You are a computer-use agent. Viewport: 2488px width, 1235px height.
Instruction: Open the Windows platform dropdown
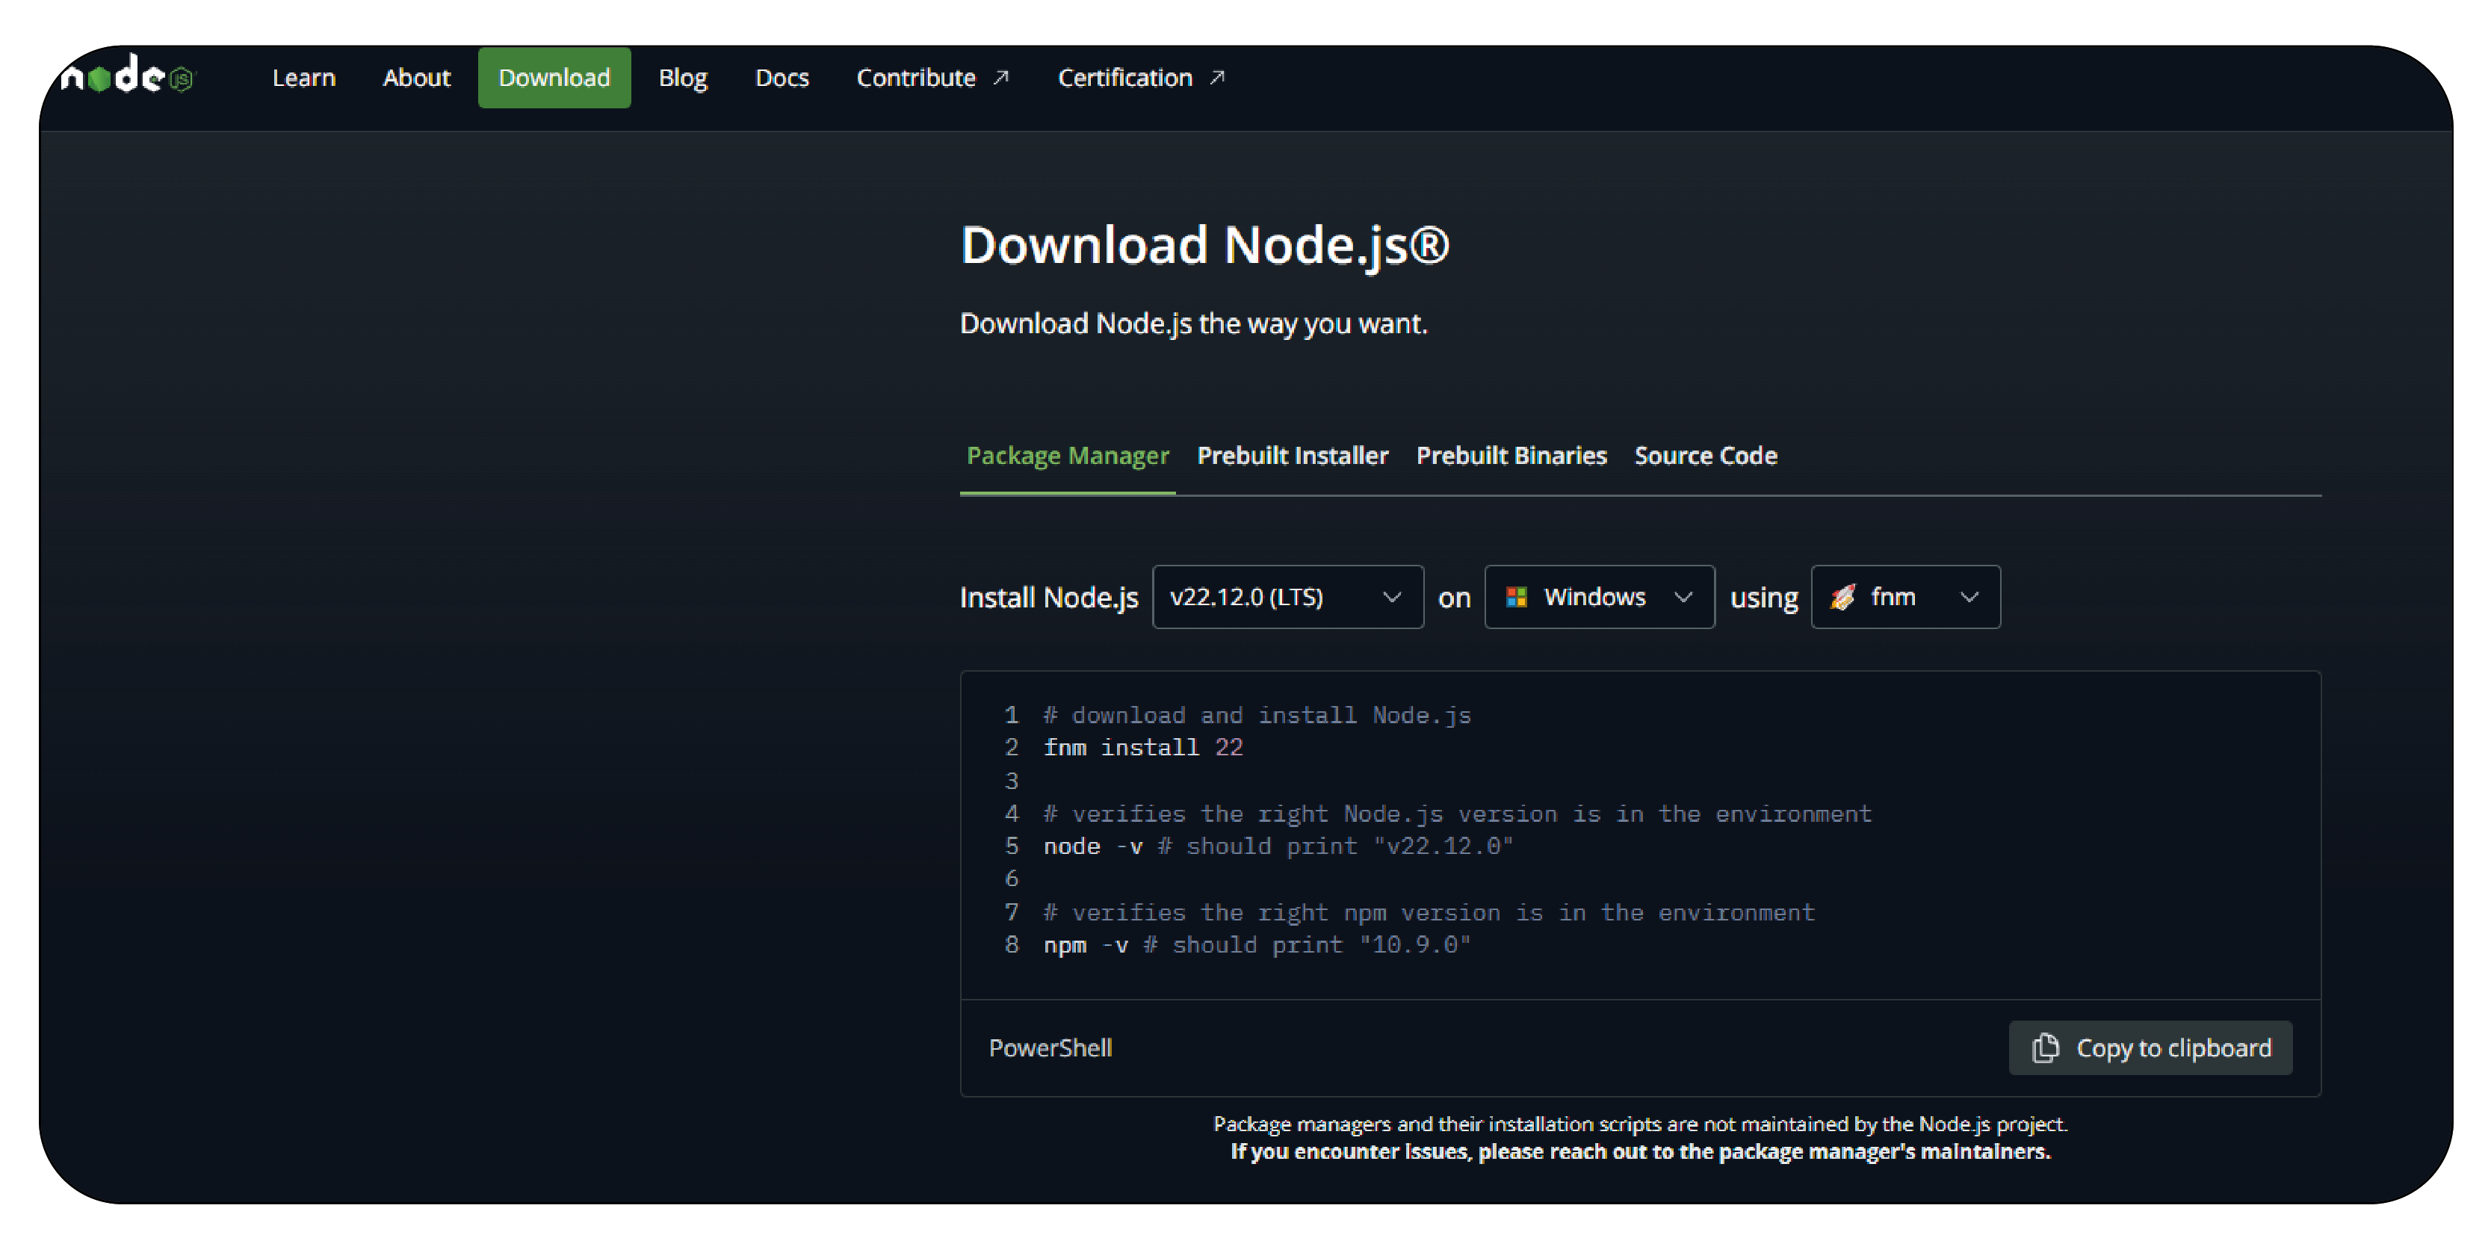coord(1600,597)
